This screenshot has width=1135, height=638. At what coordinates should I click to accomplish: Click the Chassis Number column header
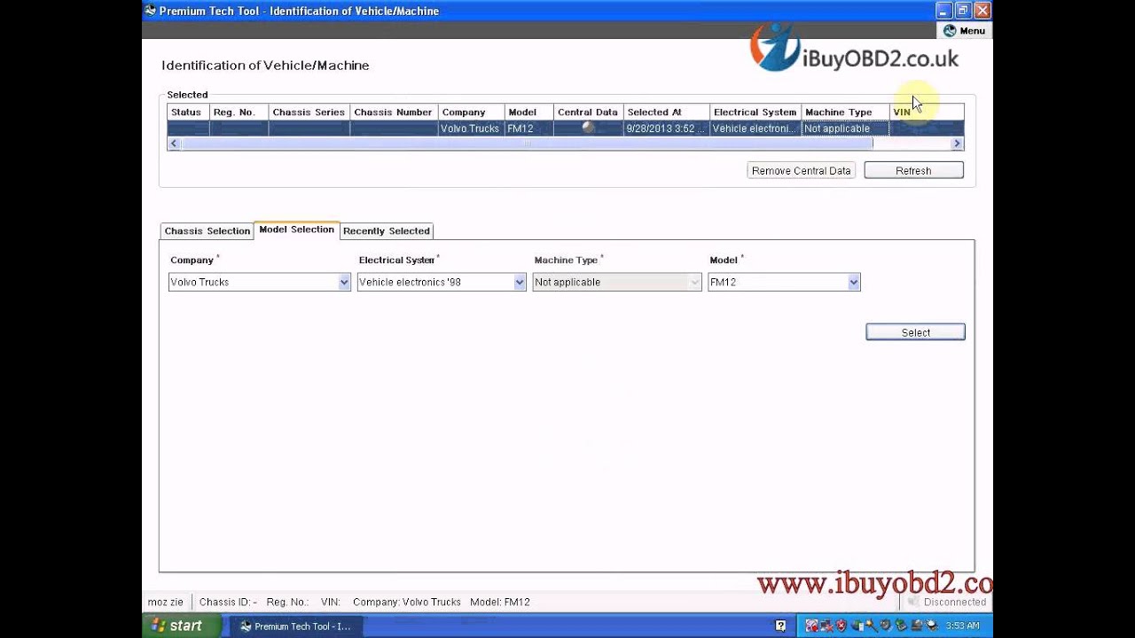click(394, 112)
